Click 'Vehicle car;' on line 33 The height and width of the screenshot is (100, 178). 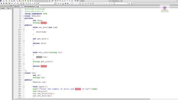39,82
